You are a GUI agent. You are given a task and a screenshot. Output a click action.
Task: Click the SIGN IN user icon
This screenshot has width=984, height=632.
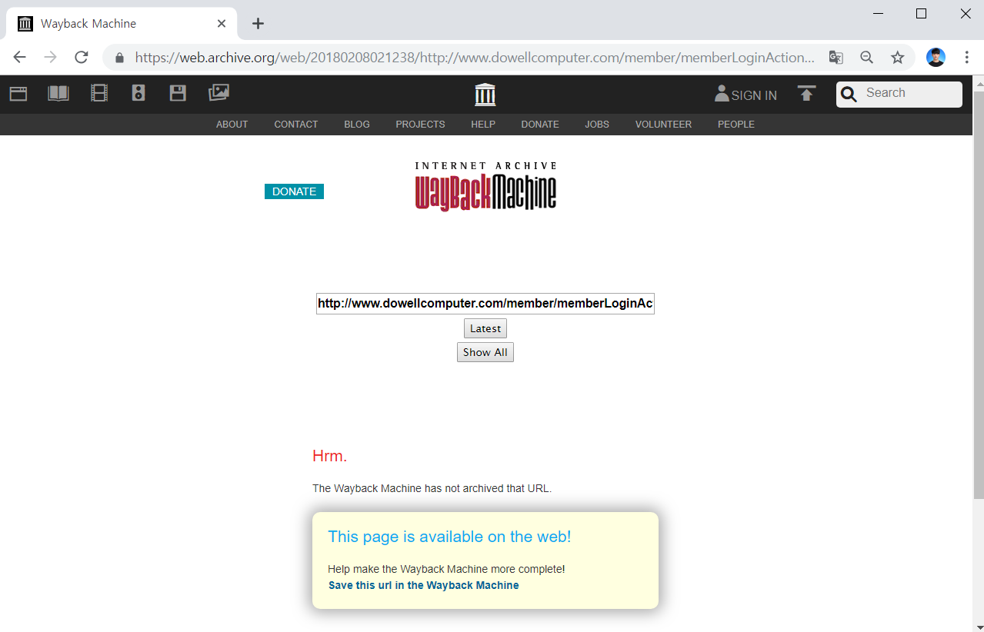(x=722, y=94)
